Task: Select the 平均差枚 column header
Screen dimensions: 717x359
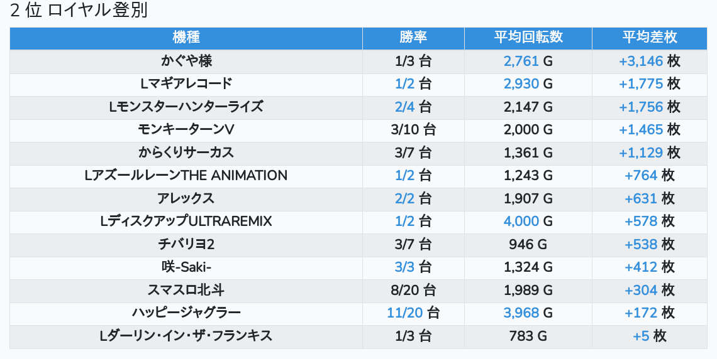Action: tap(650, 38)
